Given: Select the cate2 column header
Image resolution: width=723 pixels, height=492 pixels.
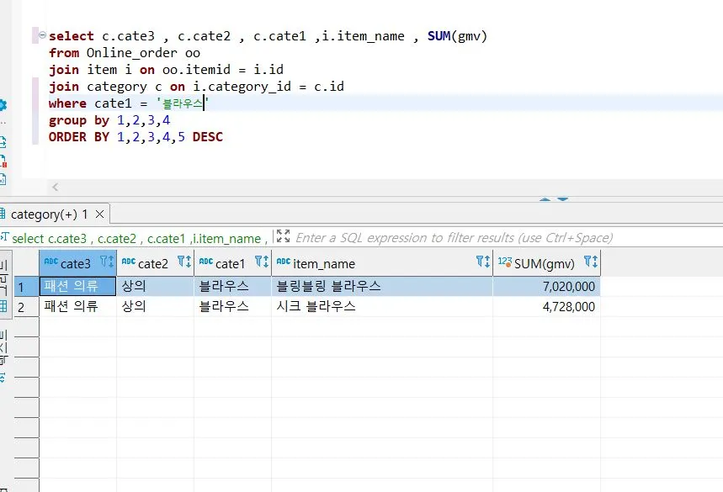Looking at the screenshot, I should coord(153,263).
